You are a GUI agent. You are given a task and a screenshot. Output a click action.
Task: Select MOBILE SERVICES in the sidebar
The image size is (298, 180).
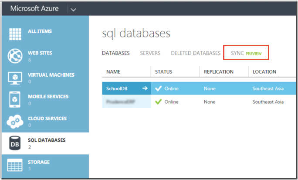48,97
